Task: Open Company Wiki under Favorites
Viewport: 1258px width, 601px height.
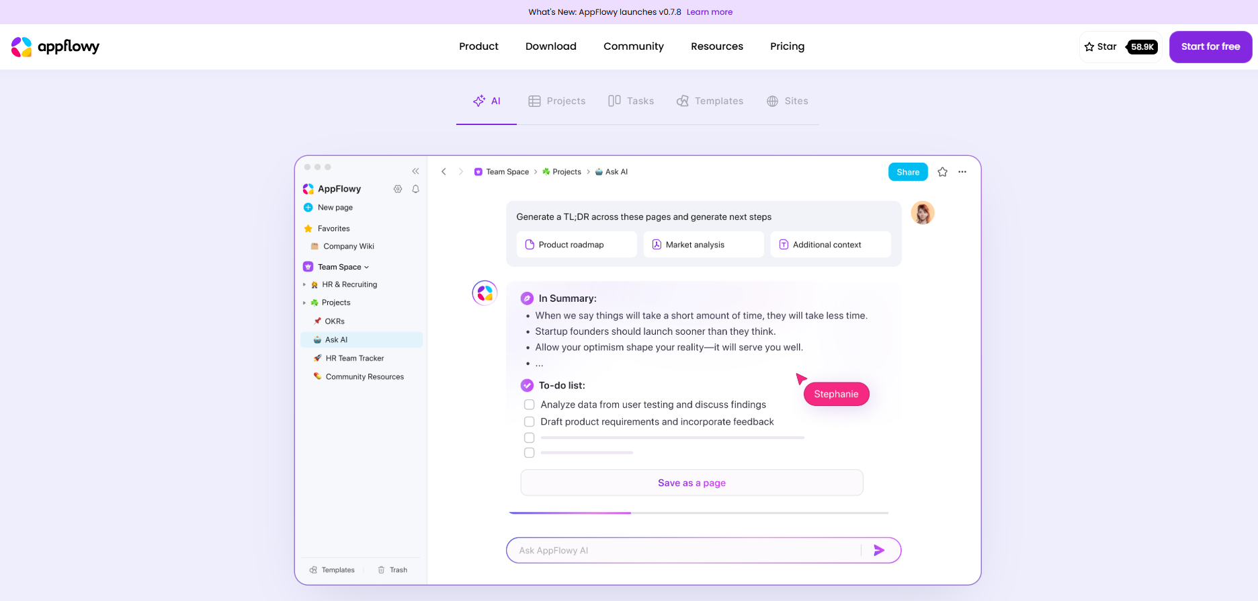Action: [x=349, y=247]
